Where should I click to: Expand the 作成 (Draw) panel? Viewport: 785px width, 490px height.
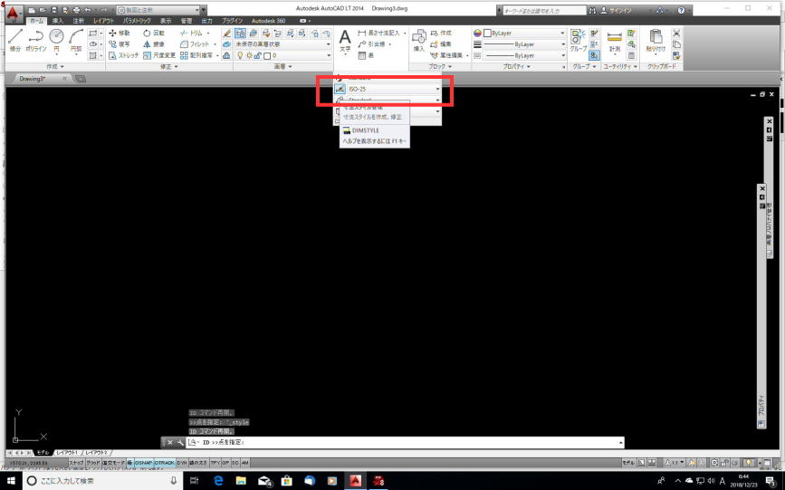(x=55, y=67)
